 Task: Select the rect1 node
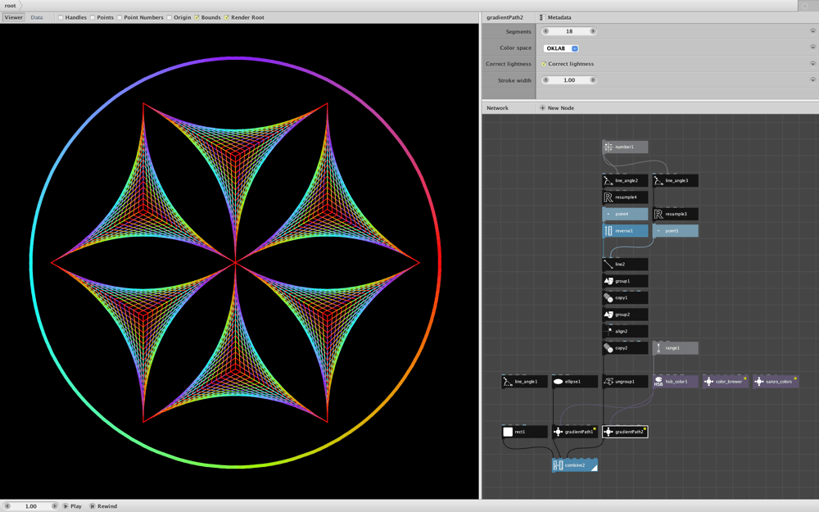[524, 432]
